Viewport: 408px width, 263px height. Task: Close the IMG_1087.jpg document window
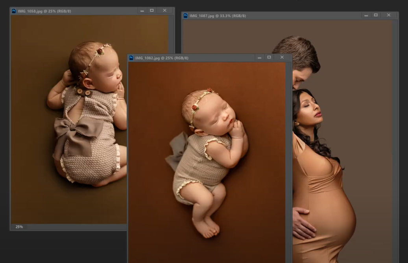pos(389,15)
